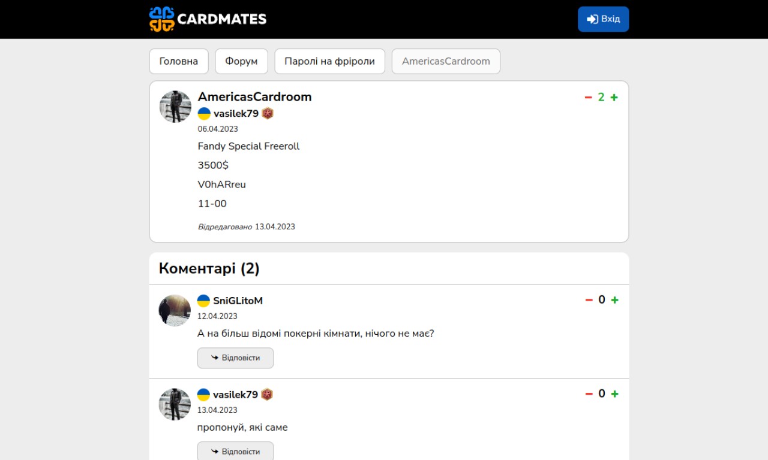Downvote vasilek79's comment with minus icon

coord(589,394)
